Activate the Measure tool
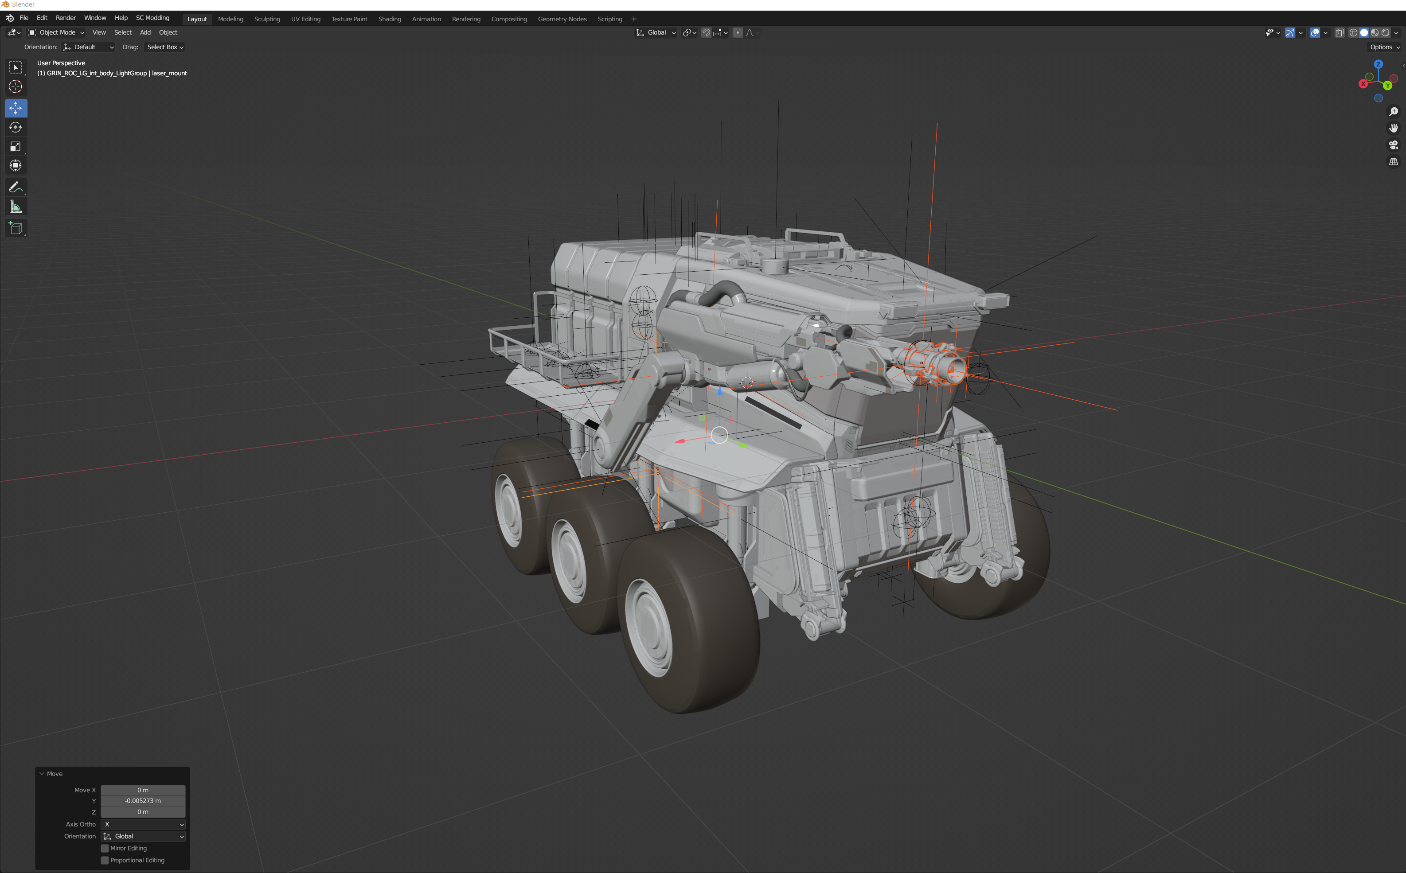The width and height of the screenshot is (1406, 873). click(x=16, y=206)
